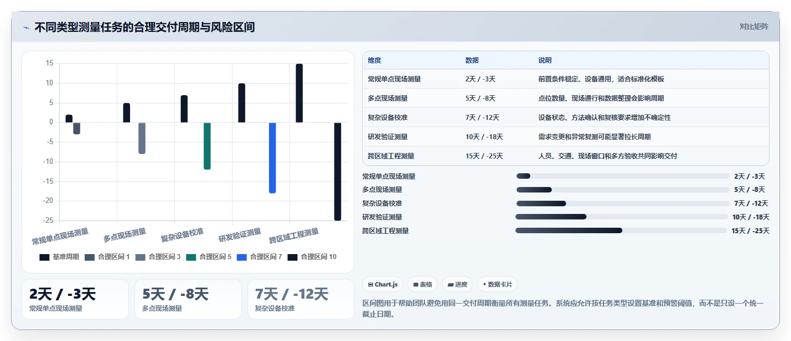Click description starting 点位数量、现场通行

click(601, 98)
